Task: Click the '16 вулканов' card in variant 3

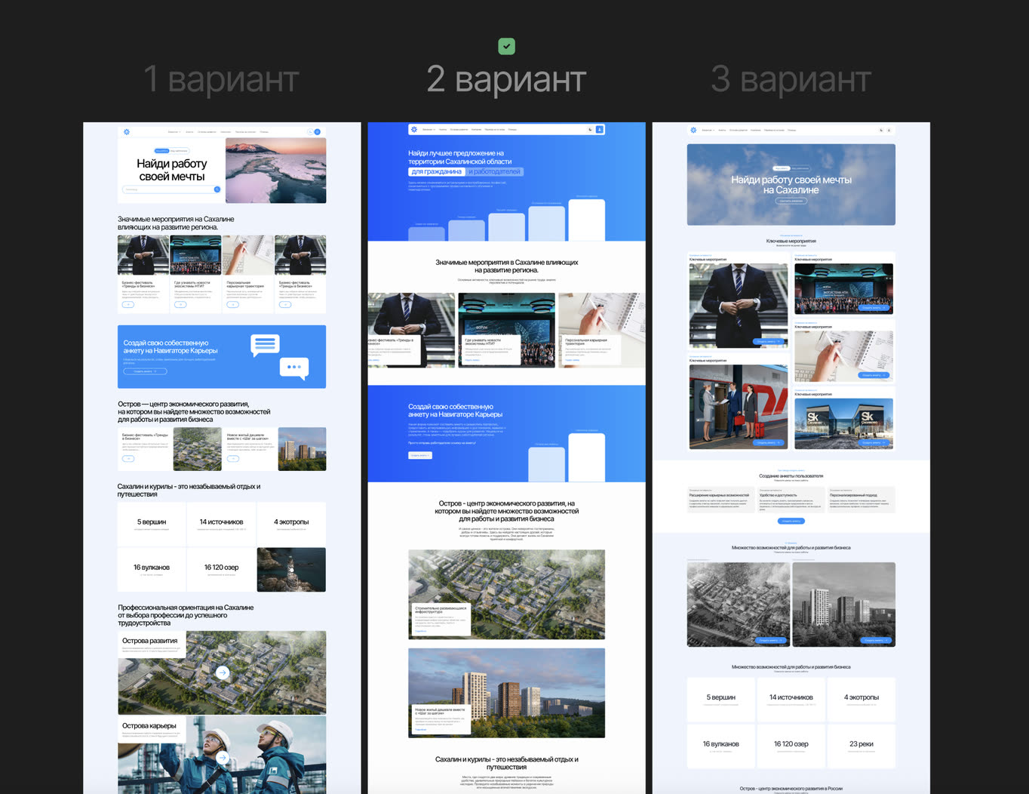Action: [720, 746]
